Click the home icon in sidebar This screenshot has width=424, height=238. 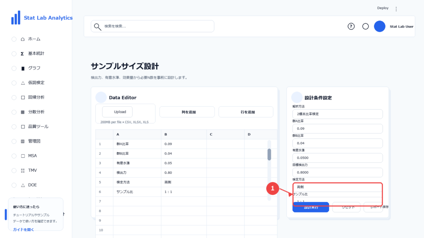(23, 39)
